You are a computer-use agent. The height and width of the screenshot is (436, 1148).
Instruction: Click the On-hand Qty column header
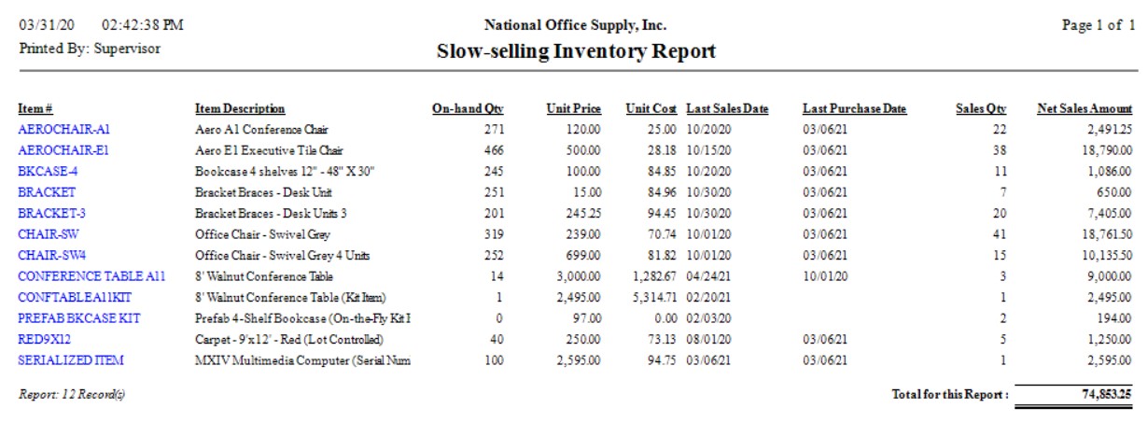point(468,109)
